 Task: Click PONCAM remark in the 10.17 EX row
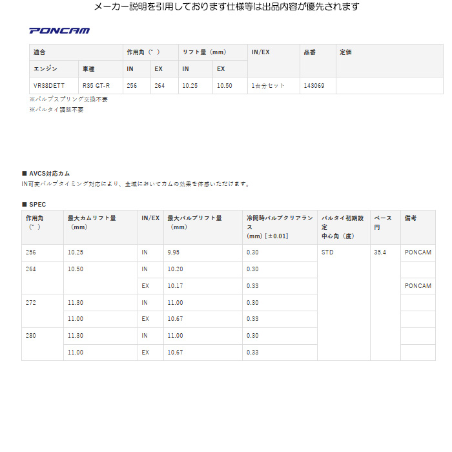coord(418,285)
